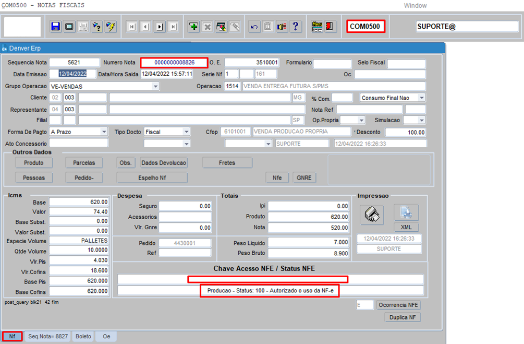The height and width of the screenshot is (344, 524).
Task: Expand the Tipo Docto Fiscal dropdown
Action: (x=186, y=132)
